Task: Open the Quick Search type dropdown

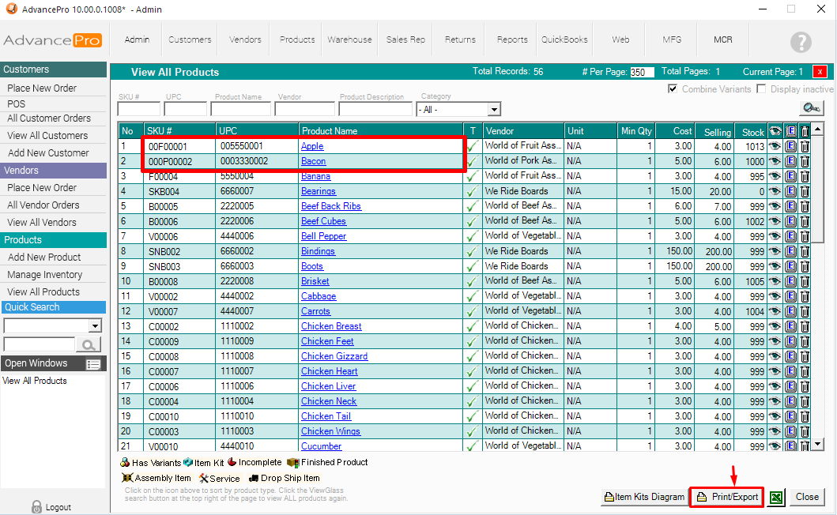Action: click(95, 325)
